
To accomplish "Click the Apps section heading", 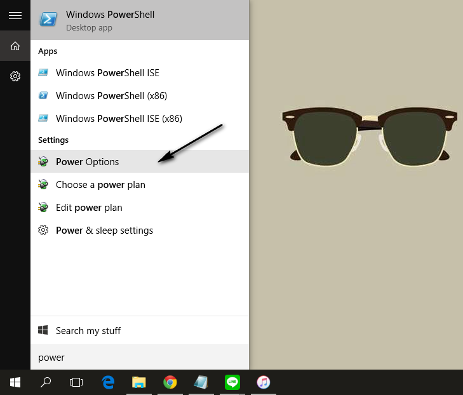I will click(48, 51).
